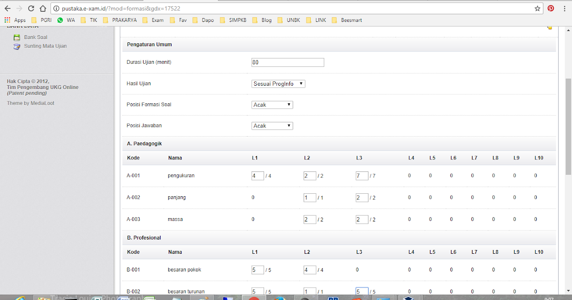The height and width of the screenshot is (300, 572).
Task: Edit L1 value for pengukuran
Action: 258,176
